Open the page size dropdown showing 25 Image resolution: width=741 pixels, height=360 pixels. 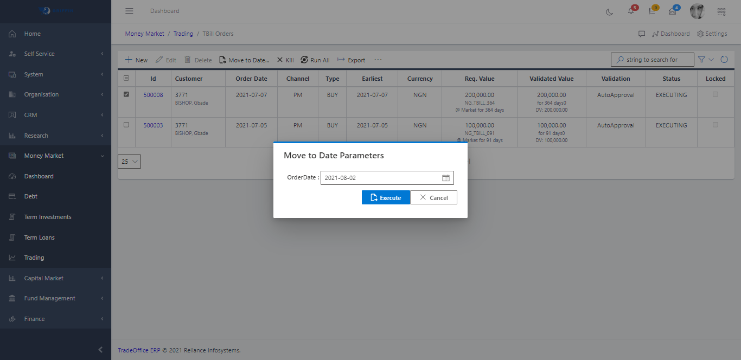point(129,162)
